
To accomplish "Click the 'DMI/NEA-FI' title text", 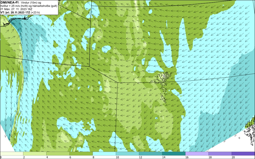I will [9, 2].
